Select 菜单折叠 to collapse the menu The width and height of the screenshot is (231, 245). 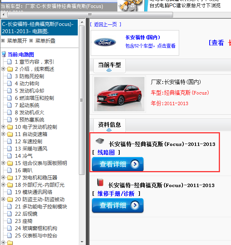[x=45, y=41]
